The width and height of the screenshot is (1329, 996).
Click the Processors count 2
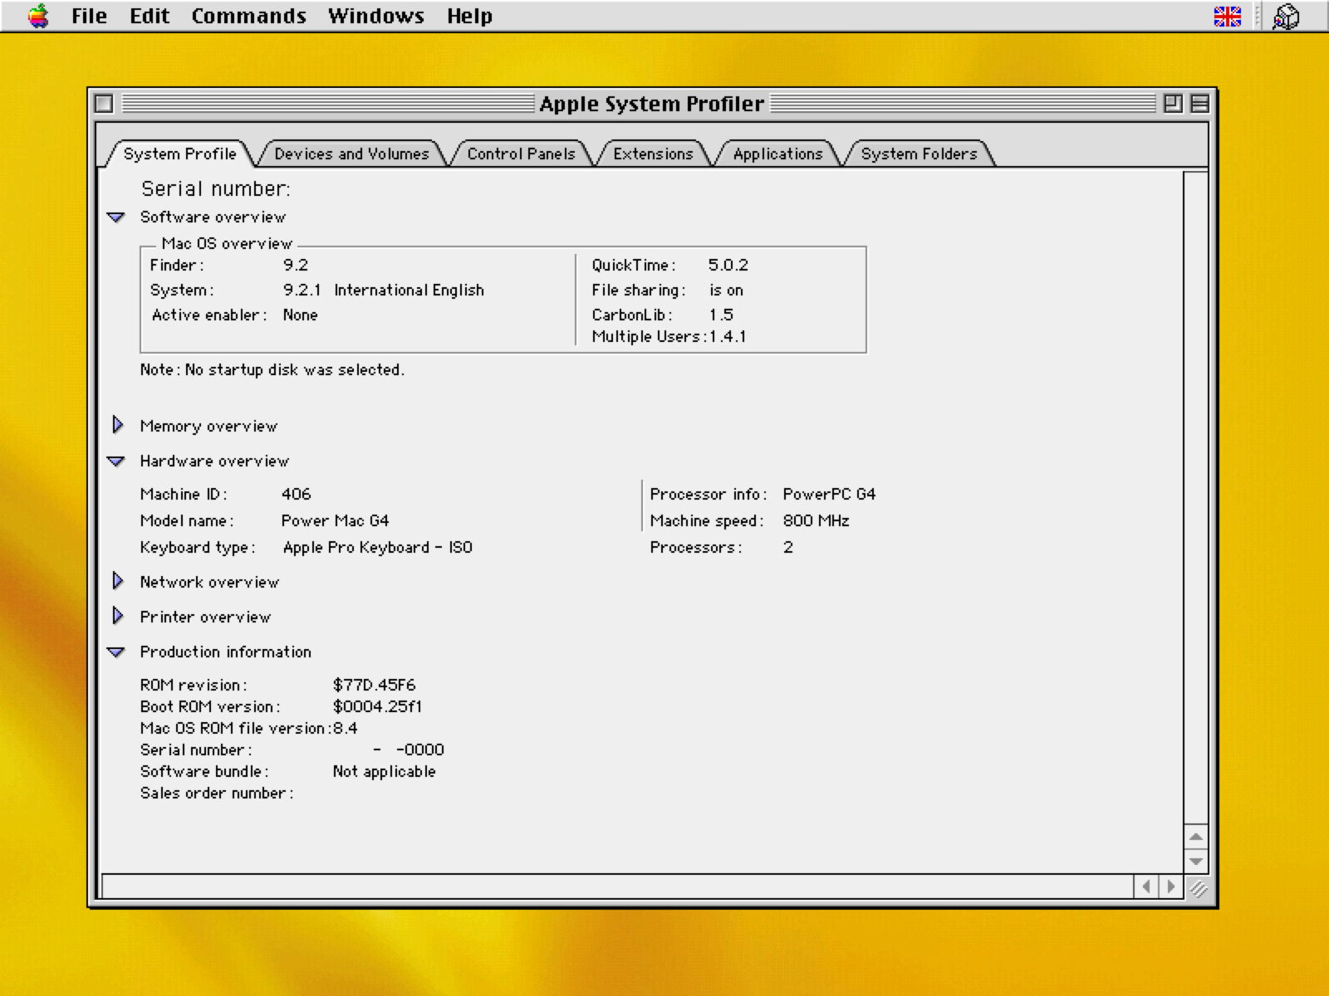click(x=787, y=547)
